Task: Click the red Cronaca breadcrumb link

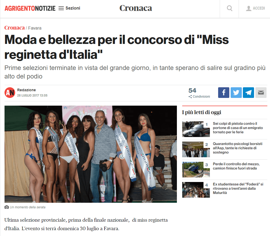Action: point(14,28)
